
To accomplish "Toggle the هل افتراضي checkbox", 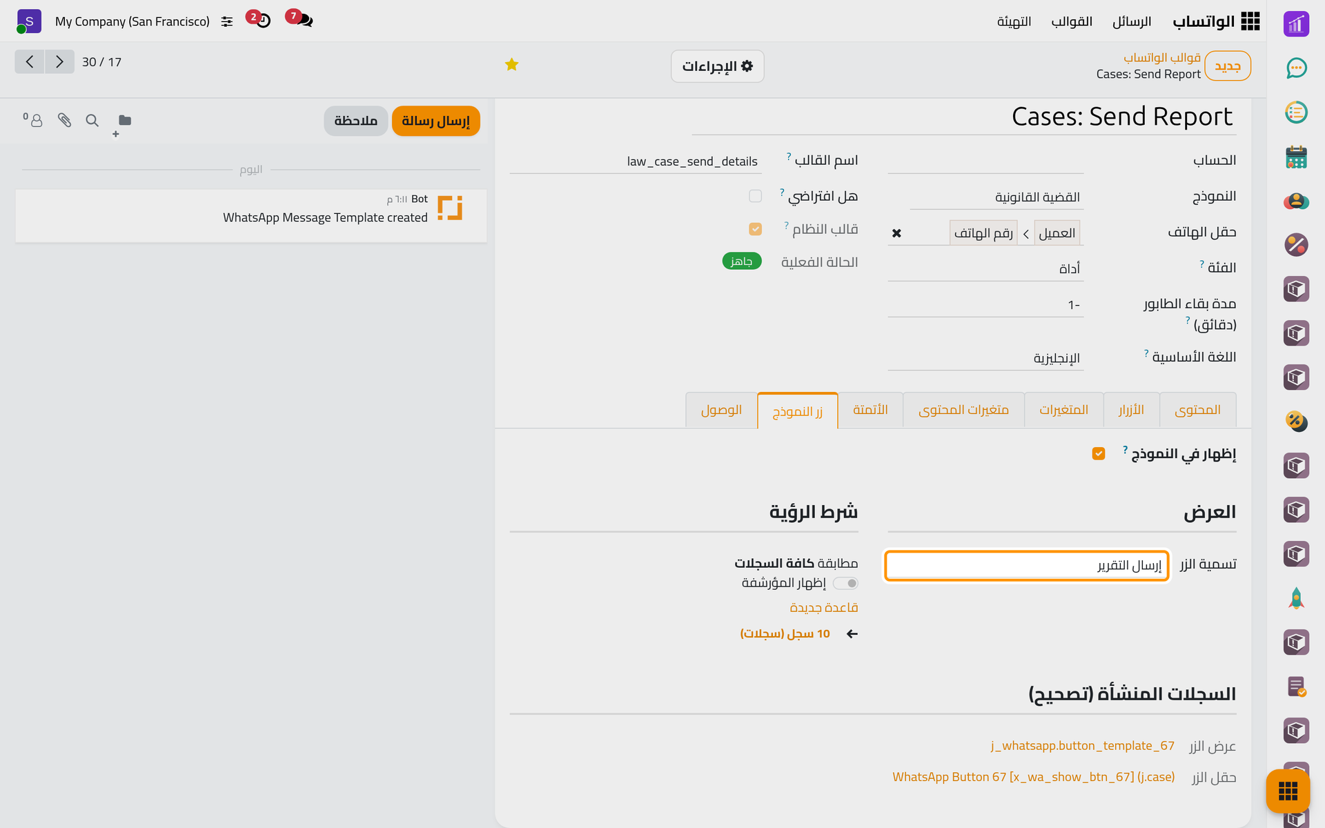I will click(x=755, y=196).
